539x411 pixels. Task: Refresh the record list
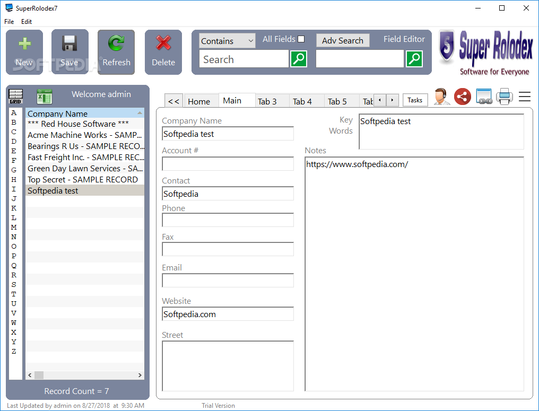tap(116, 52)
